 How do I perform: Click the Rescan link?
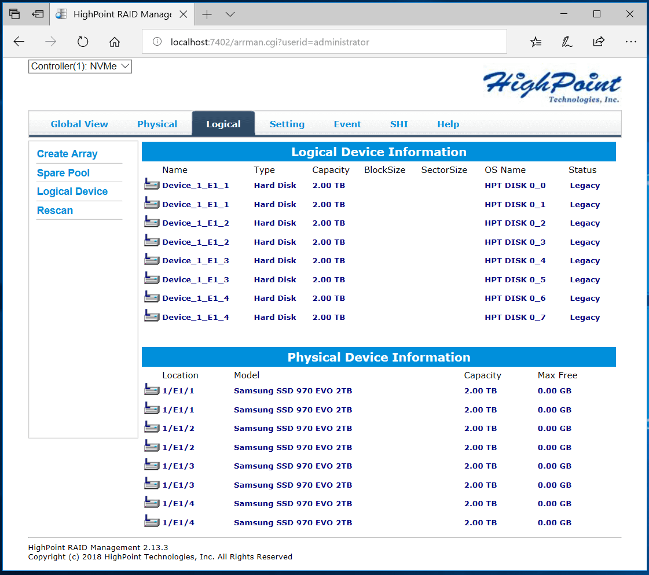coord(54,211)
